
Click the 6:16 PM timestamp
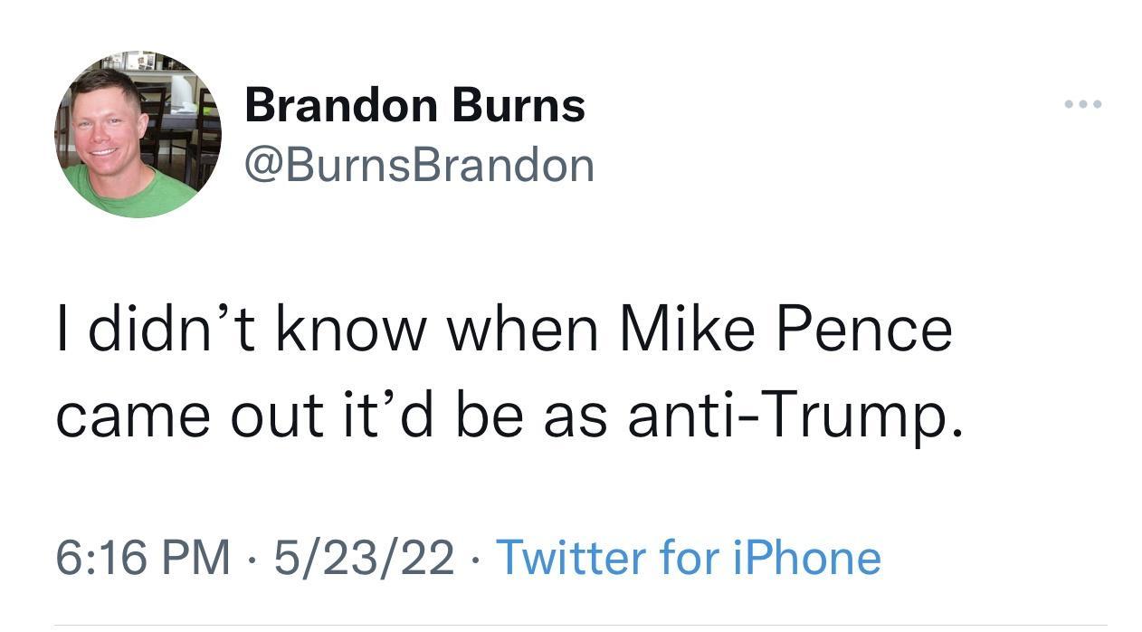click(x=145, y=560)
